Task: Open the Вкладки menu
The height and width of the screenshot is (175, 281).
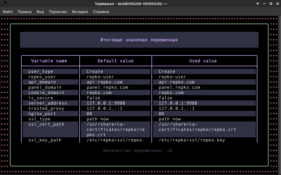Action: tap(80, 12)
